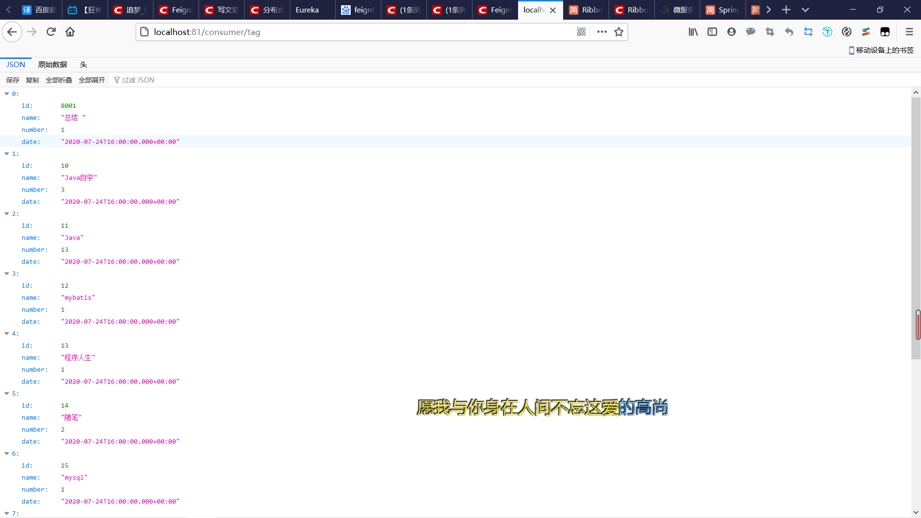
Task: Open the Firefox Library panel
Action: pos(693,32)
